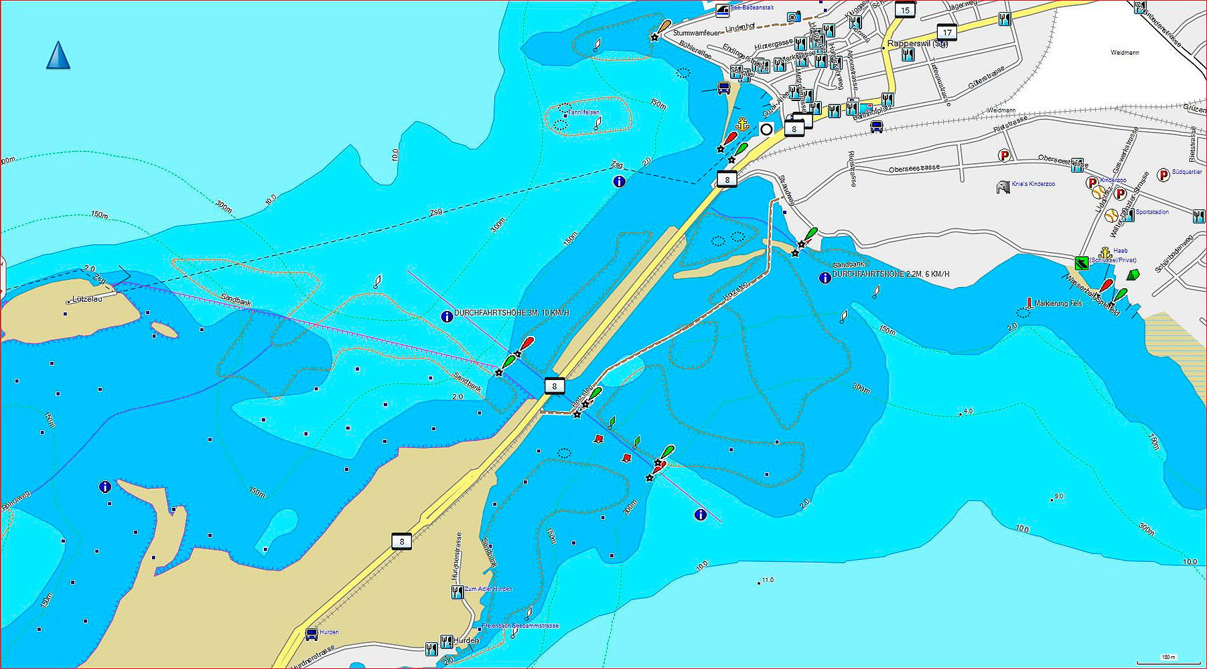This screenshot has width=1207, height=669.
Task: Click the Markierung Fels label
Action: [x=1058, y=304]
